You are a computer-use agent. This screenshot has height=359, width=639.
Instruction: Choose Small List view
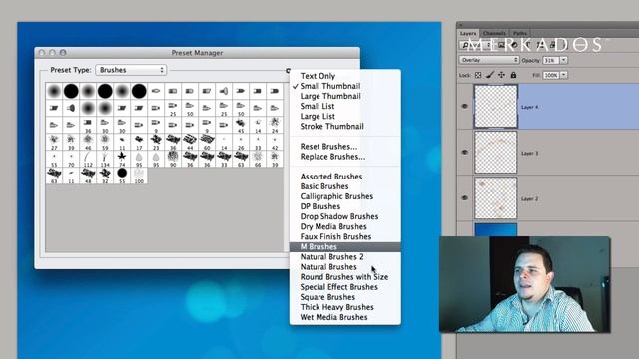pos(318,106)
